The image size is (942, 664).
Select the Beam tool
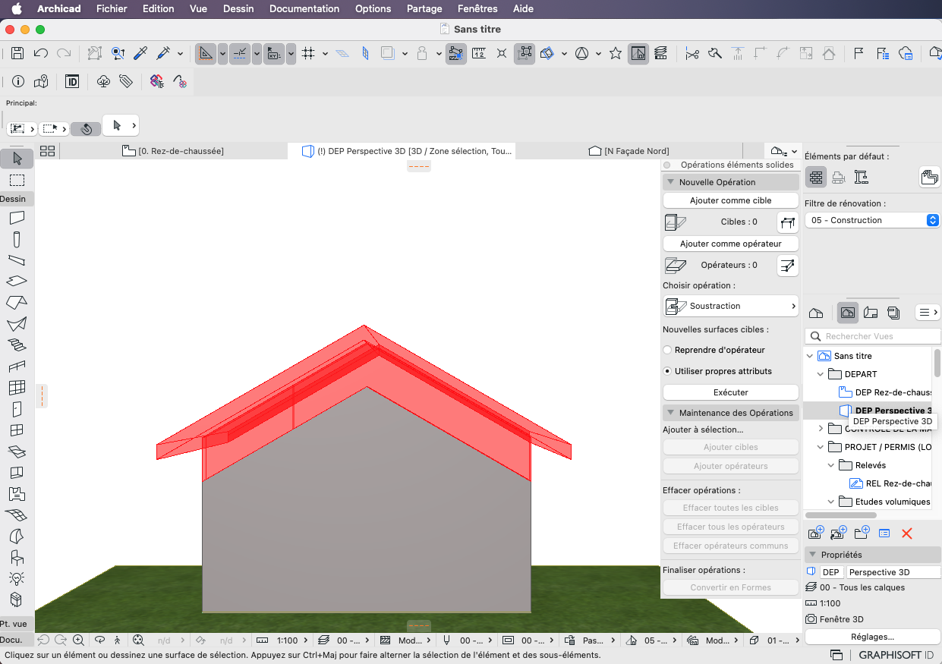coord(17,261)
